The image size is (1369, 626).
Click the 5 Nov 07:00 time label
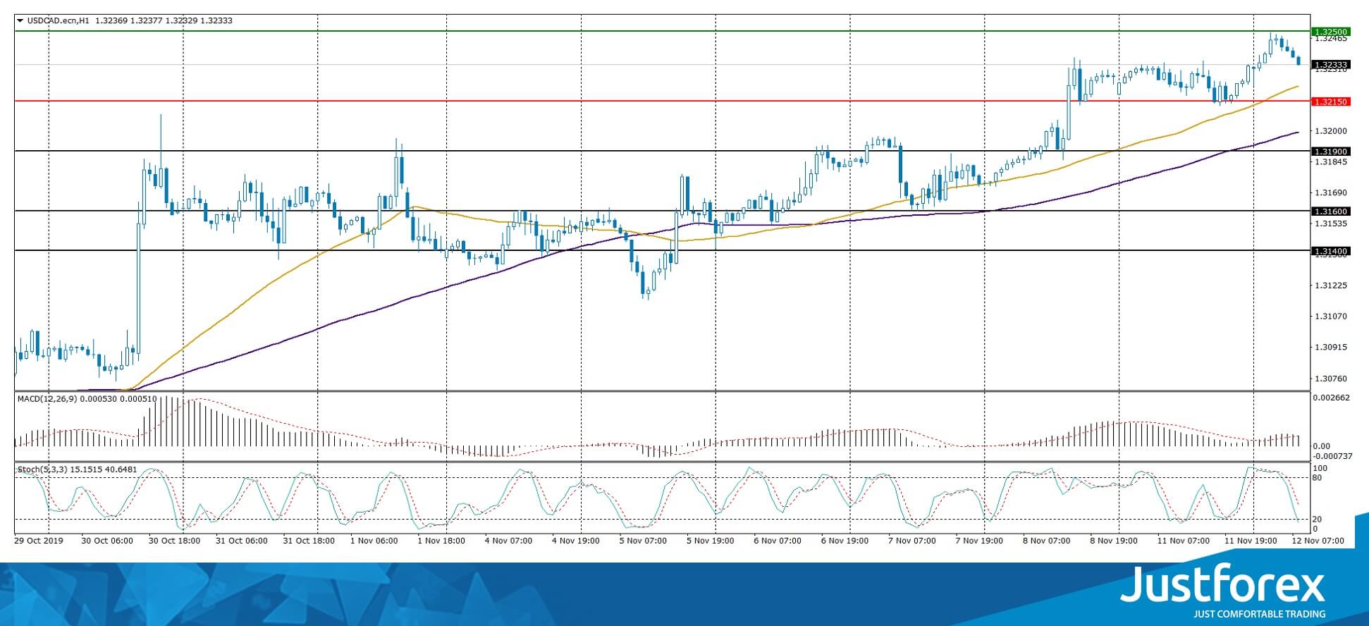coord(642,541)
